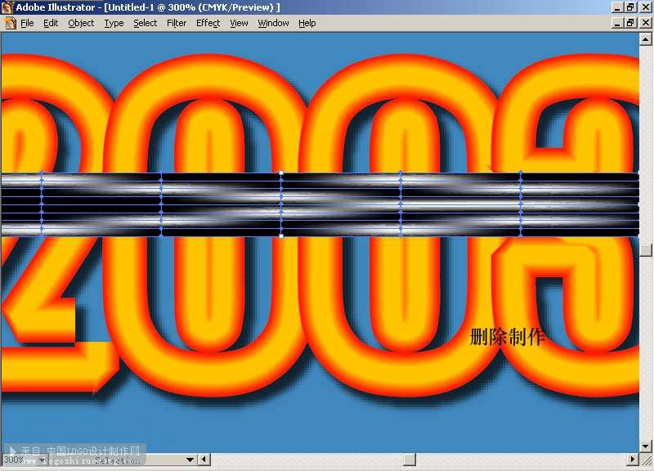Image resolution: width=654 pixels, height=471 pixels.
Task: Click the vertical scrollbar up arrow
Action: click(x=646, y=39)
